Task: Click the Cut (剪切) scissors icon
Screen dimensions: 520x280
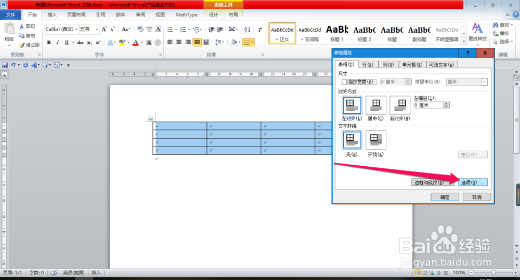Action: 22,26
